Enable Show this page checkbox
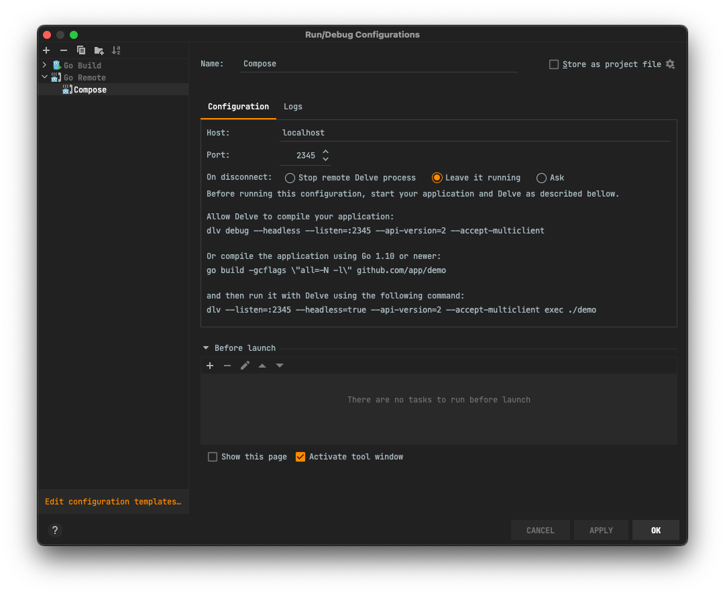This screenshot has width=725, height=595. [x=213, y=457]
